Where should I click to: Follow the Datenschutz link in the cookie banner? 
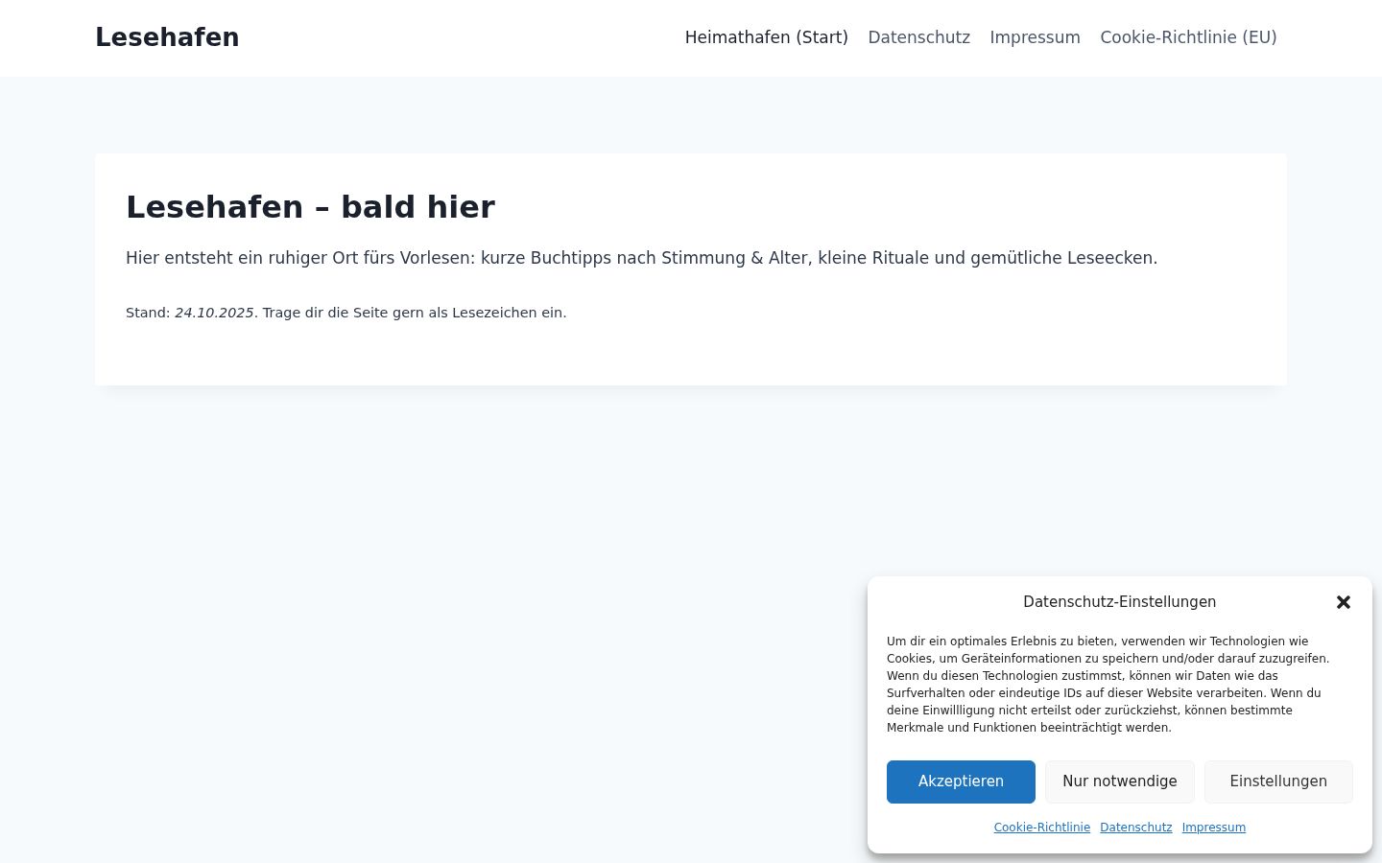(x=1136, y=828)
